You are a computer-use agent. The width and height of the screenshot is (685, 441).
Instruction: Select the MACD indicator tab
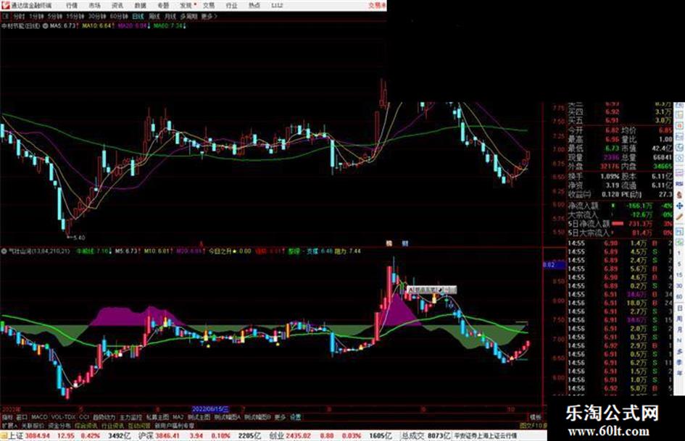pos(39,417)
